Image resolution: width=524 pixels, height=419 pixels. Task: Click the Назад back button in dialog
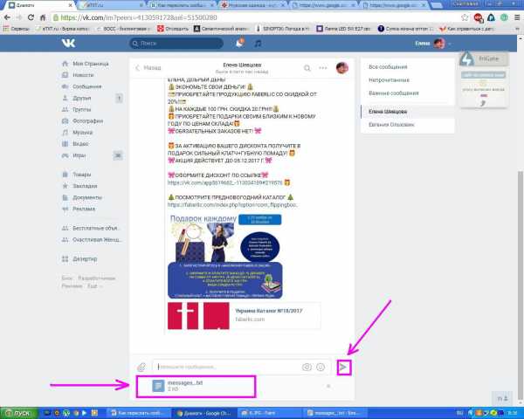tap(148, 68)
